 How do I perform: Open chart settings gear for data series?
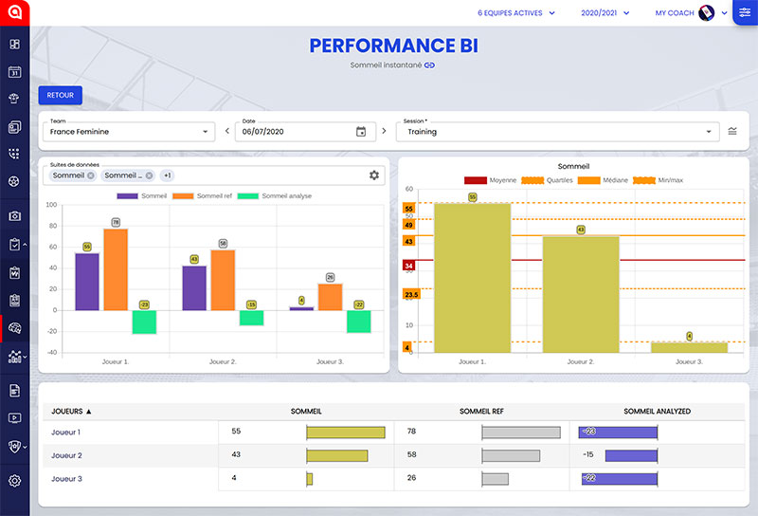(x=374, y=175)
